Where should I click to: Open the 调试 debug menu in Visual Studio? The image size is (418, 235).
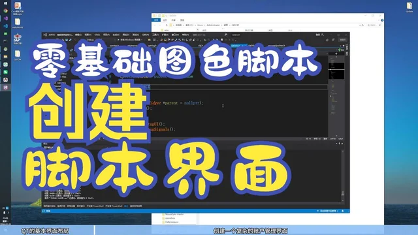[125, 35]
